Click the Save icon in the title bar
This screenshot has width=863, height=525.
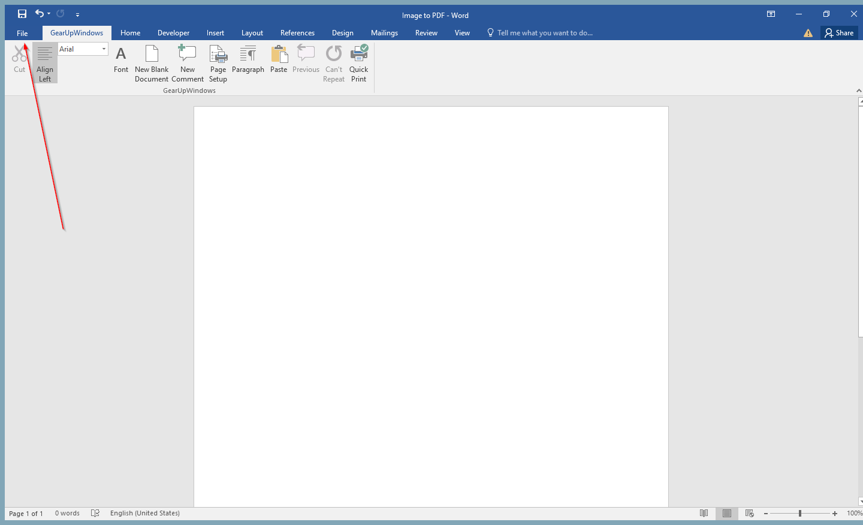pos(22,14)
